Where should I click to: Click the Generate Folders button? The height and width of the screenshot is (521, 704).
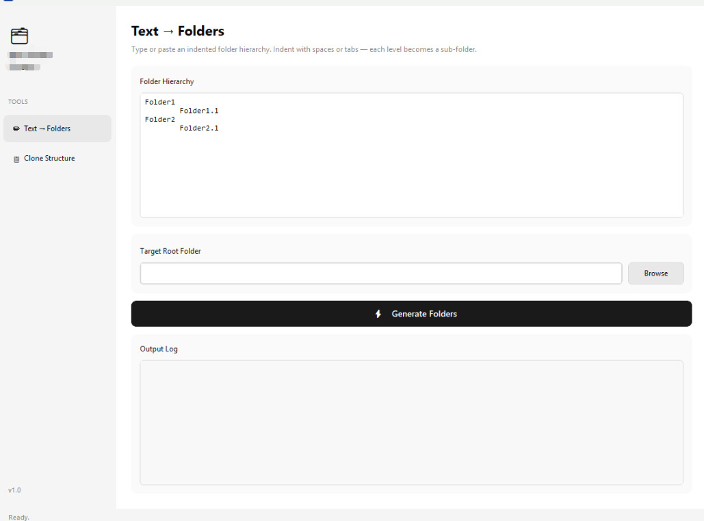coord(411,314)
